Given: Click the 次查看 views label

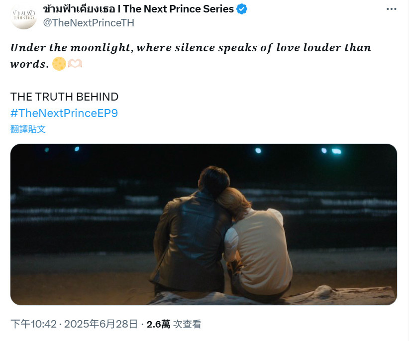Looking at the screenshot, I should 187,324.
